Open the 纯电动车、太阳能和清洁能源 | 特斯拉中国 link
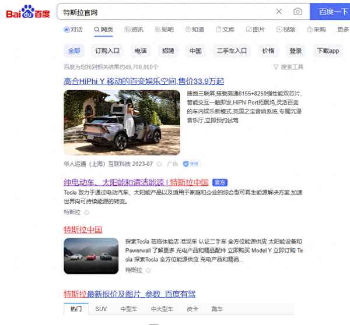The height and width of the screenshot is (325, 350). (x=136, y=182)
